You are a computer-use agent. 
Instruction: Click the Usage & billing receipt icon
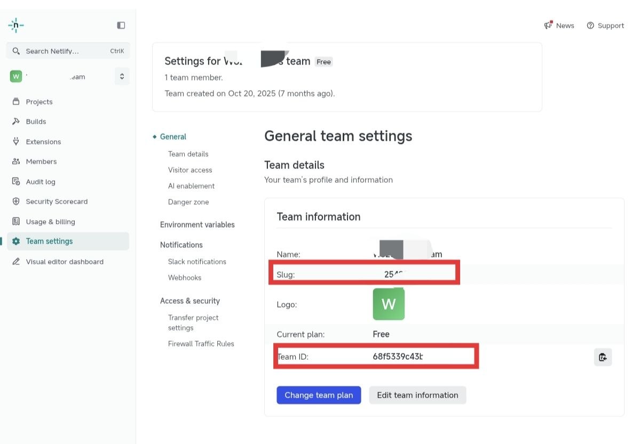click(x=16, y=221)
